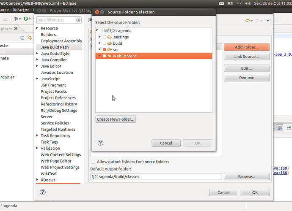Select Project Facets properties page
This screenshot has height=211, width=292.
pyautogui.click(x=54, y=92)
